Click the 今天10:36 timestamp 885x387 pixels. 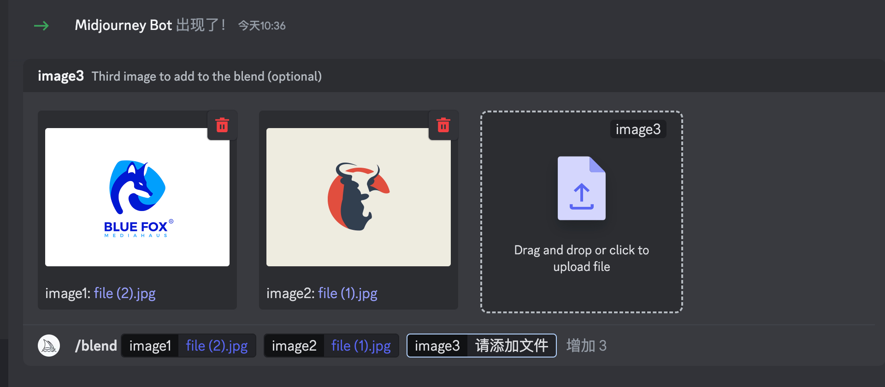[262, 26]
